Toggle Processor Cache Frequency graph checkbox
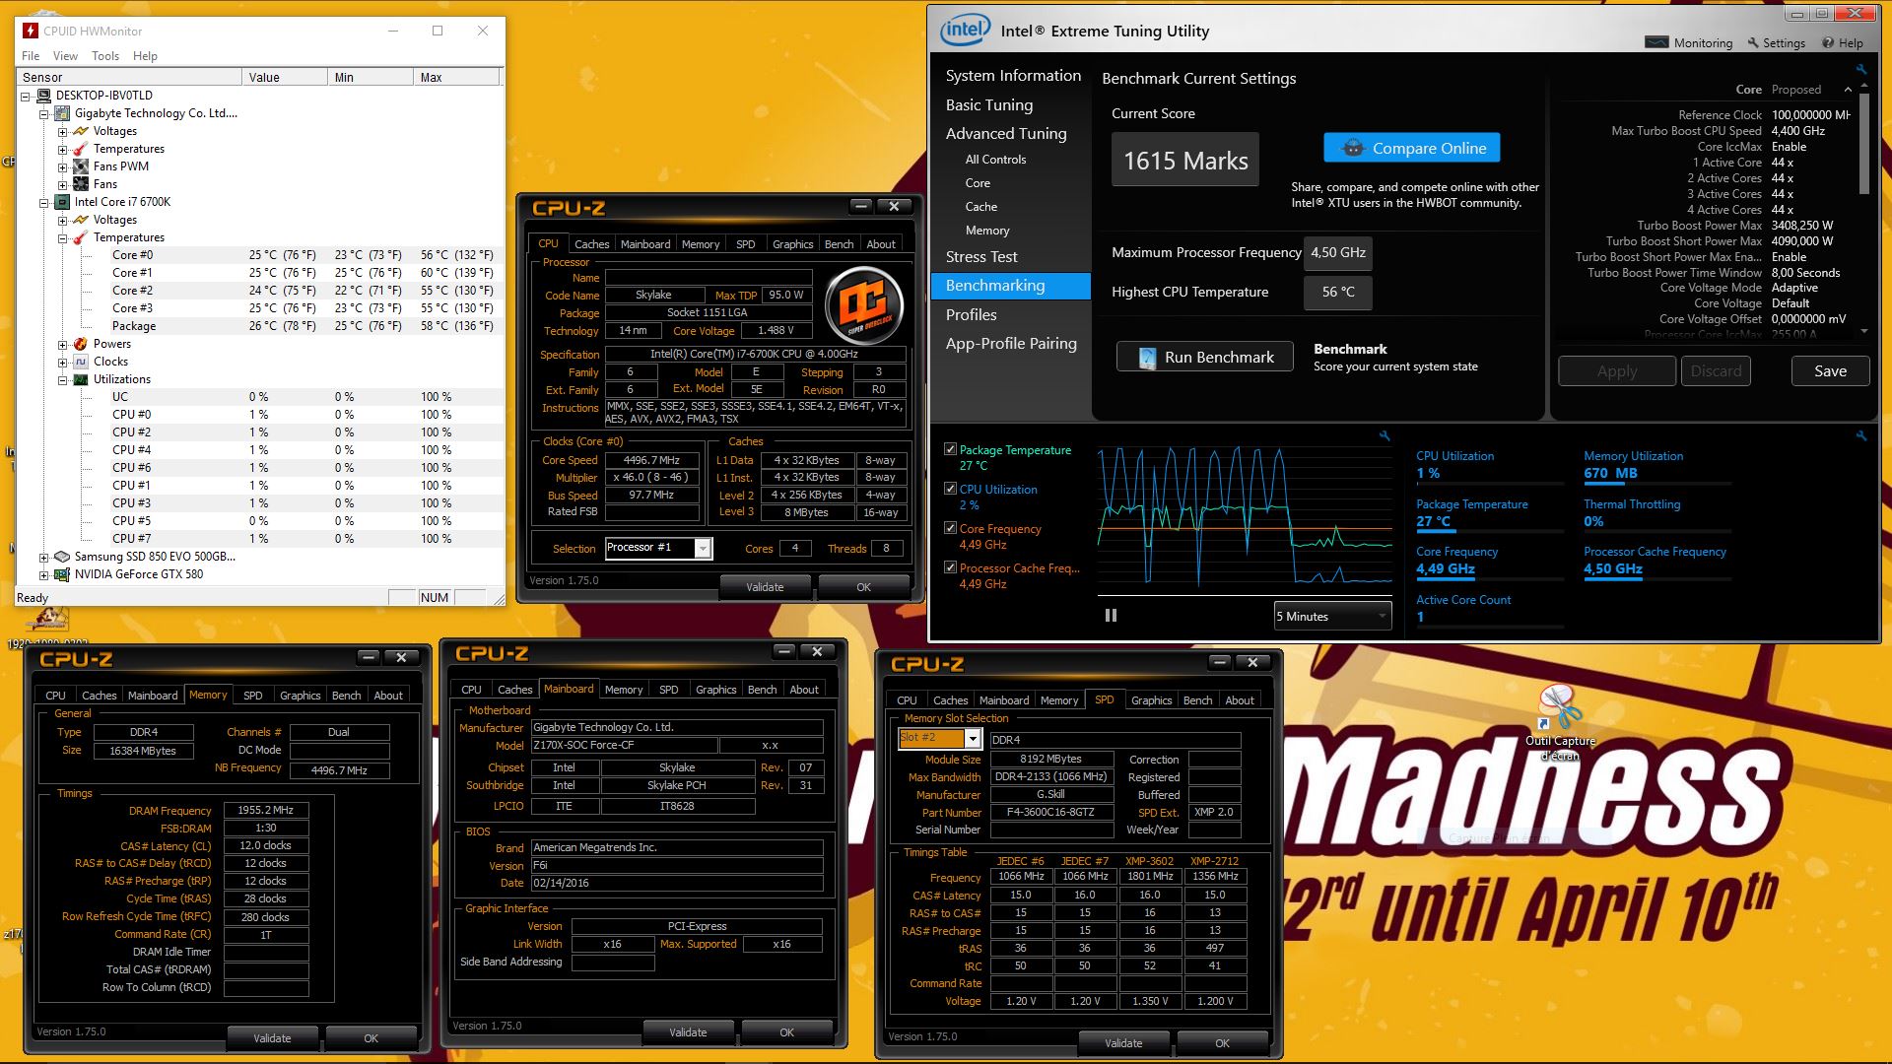Viewport: 1892px width, 1064px height. (x=951, y=567)
